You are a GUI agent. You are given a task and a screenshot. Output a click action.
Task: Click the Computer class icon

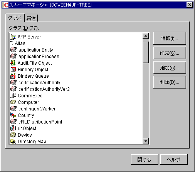[13, 102]
